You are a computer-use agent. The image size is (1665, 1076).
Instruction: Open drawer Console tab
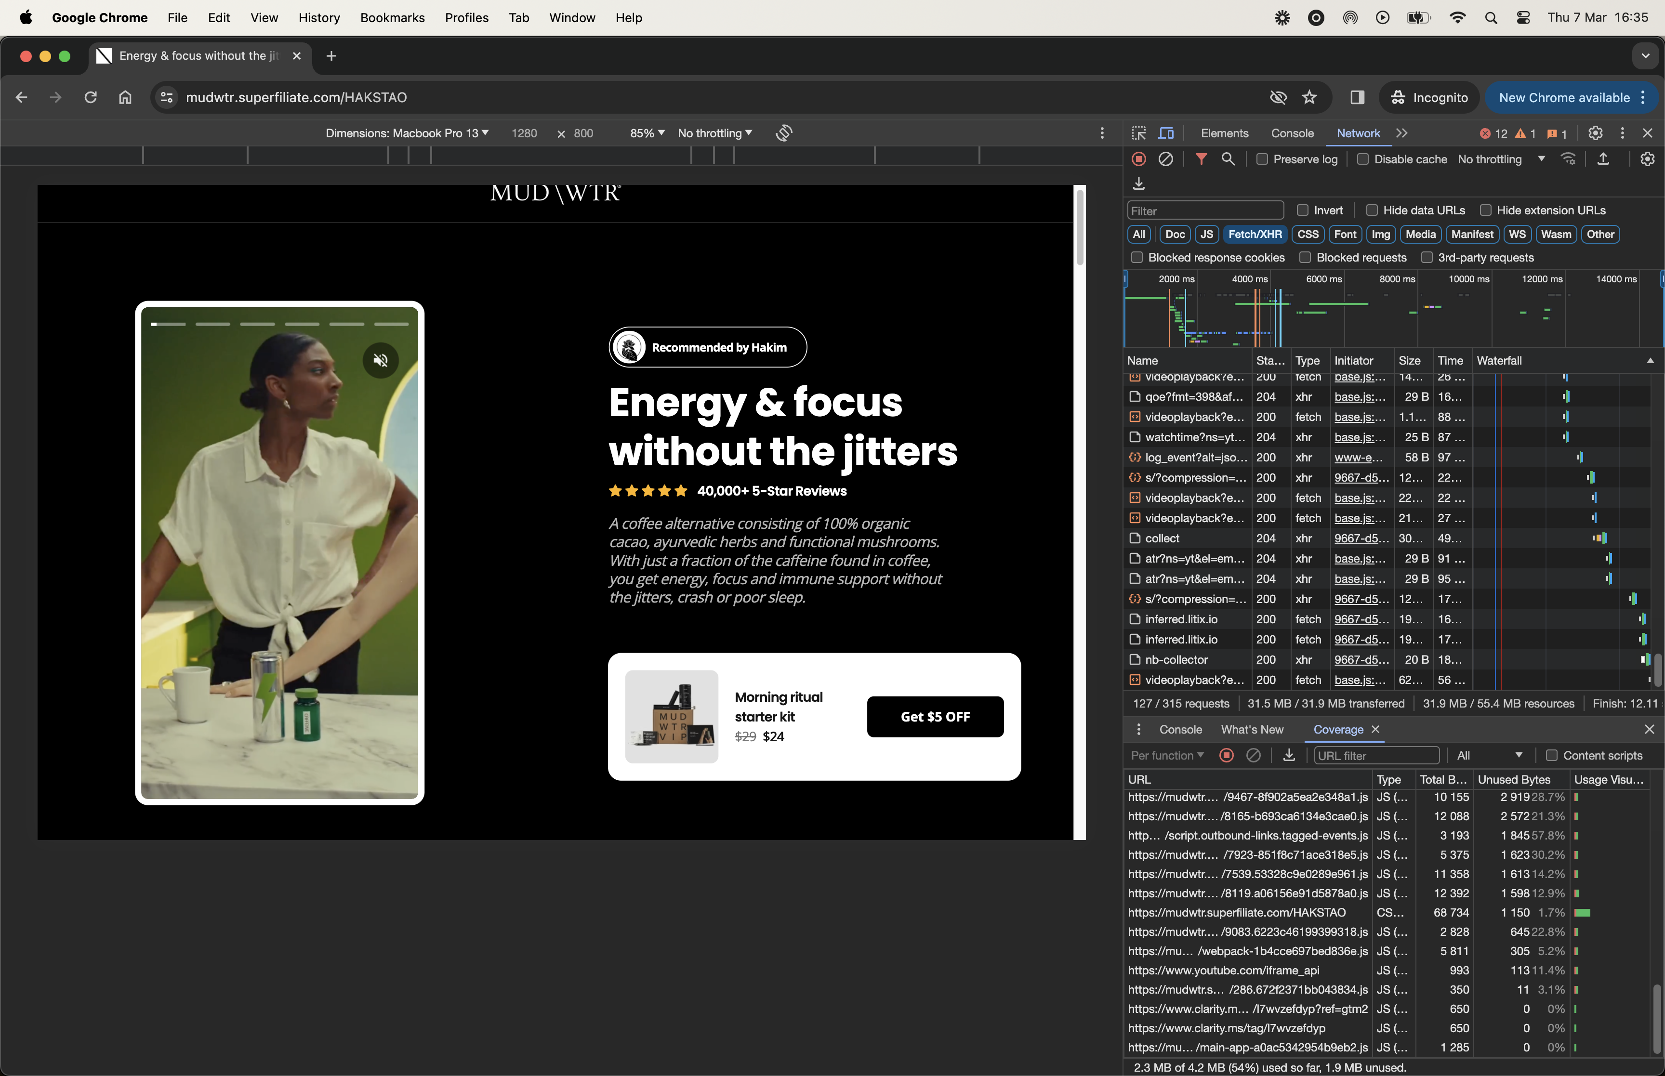pyautogui.click(x=1180, y=729)
